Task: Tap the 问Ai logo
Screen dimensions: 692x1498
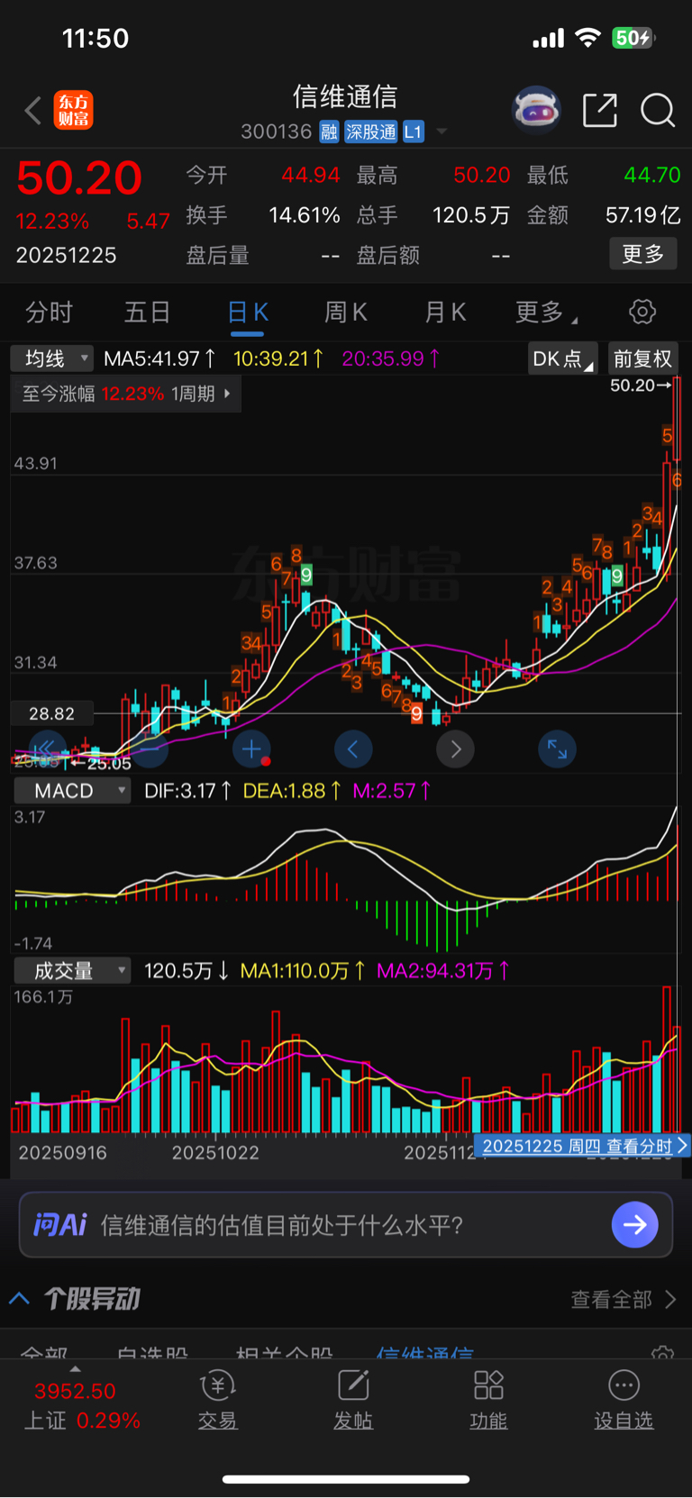Action: pos(59,1225)
